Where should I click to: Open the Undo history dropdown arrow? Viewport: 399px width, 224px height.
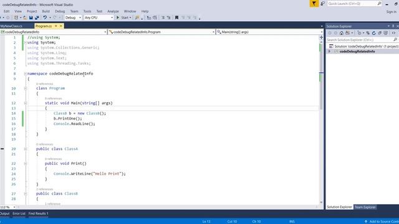[x=50, y=17]
